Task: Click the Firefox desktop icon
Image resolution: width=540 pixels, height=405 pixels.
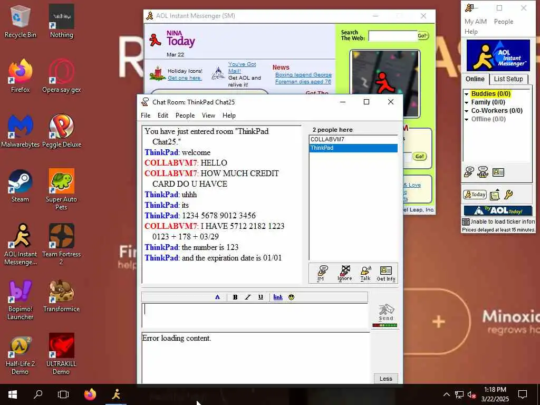Action: [21, 76]
